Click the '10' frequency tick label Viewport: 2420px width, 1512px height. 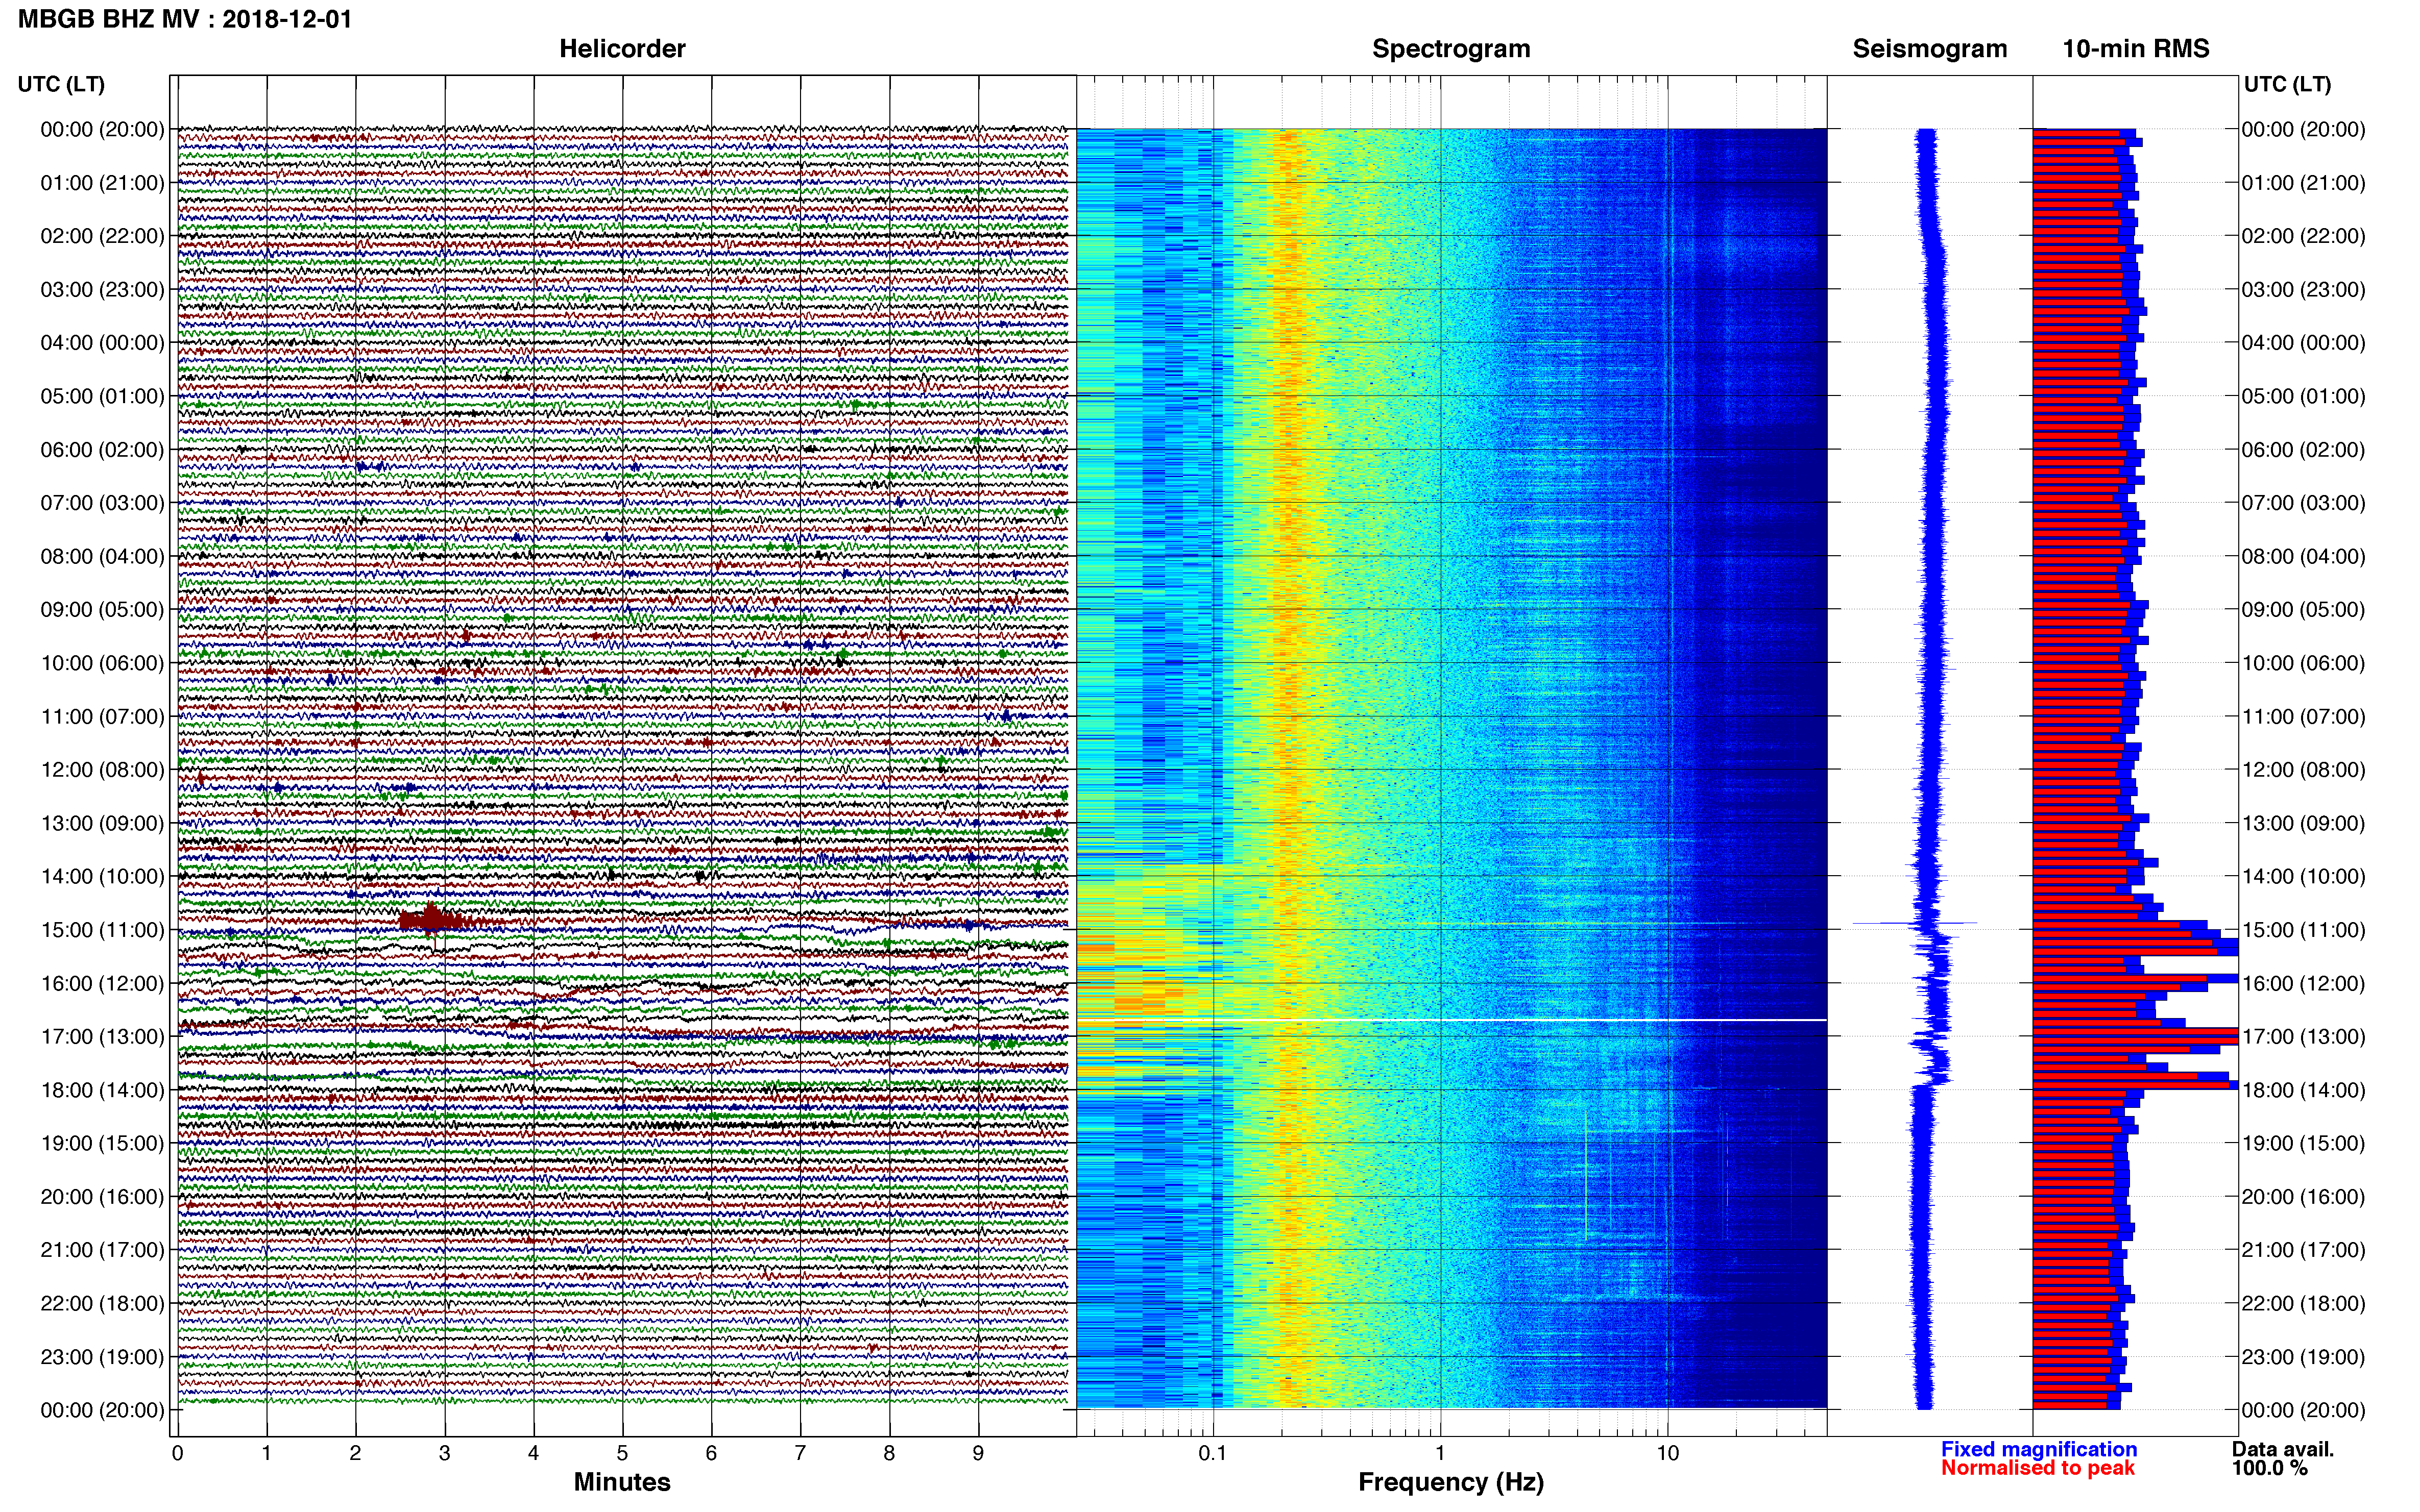pos(1667,1453)
